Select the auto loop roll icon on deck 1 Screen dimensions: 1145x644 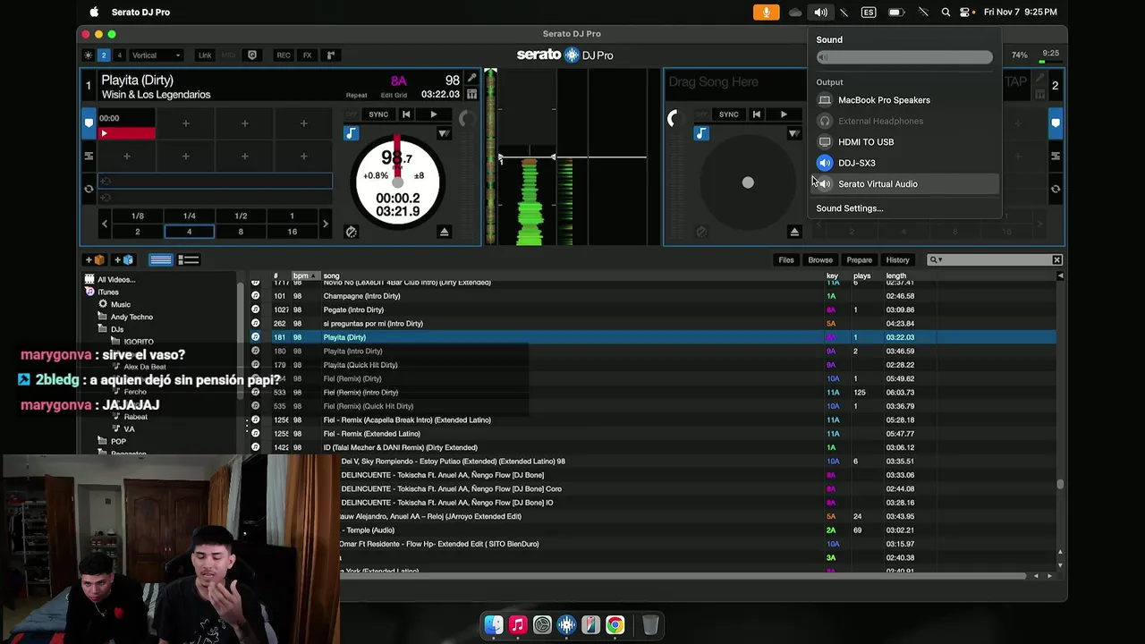click(x=89, y=189)
